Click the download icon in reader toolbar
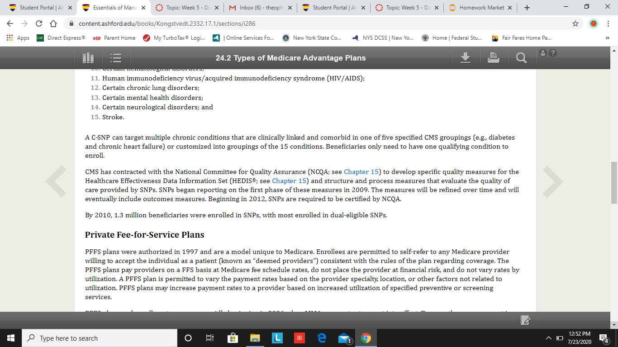 pyautogui.click(x=466, y=57)
